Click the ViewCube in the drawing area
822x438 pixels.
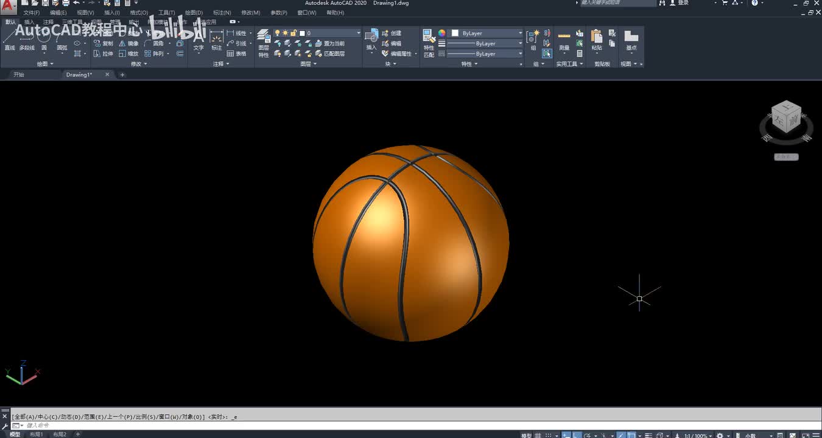(x=786, y=117)
